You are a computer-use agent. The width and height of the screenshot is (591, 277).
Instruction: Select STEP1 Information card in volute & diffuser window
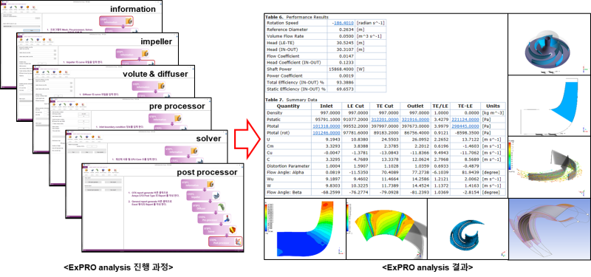(x=148, y=86)
